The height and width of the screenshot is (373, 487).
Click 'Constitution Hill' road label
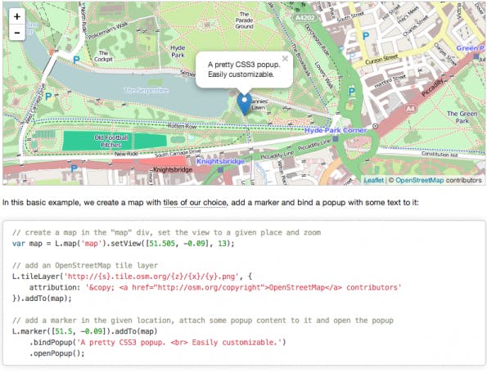coord(440,154)
